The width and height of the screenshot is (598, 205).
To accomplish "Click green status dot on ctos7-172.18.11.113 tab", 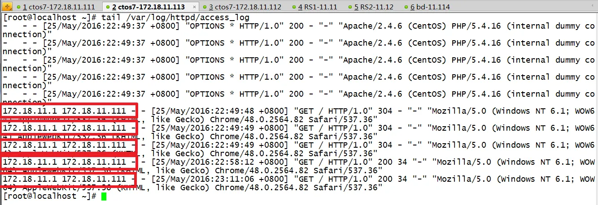I will coord(107,8).
